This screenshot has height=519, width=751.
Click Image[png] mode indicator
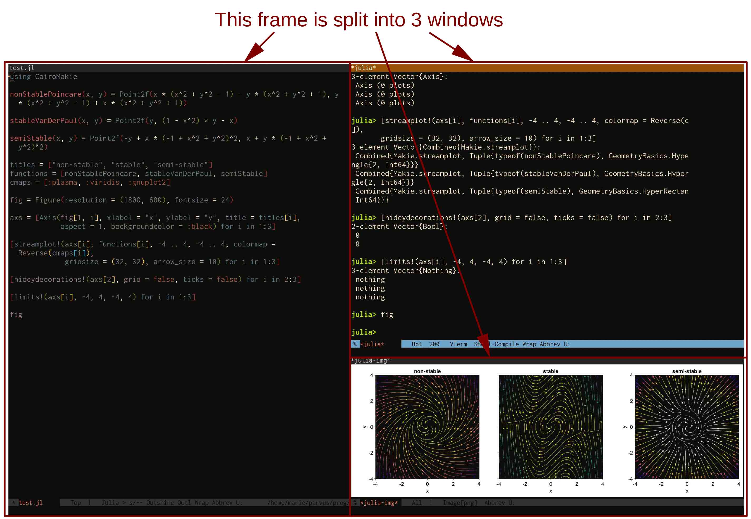click(x=460, y=502)
